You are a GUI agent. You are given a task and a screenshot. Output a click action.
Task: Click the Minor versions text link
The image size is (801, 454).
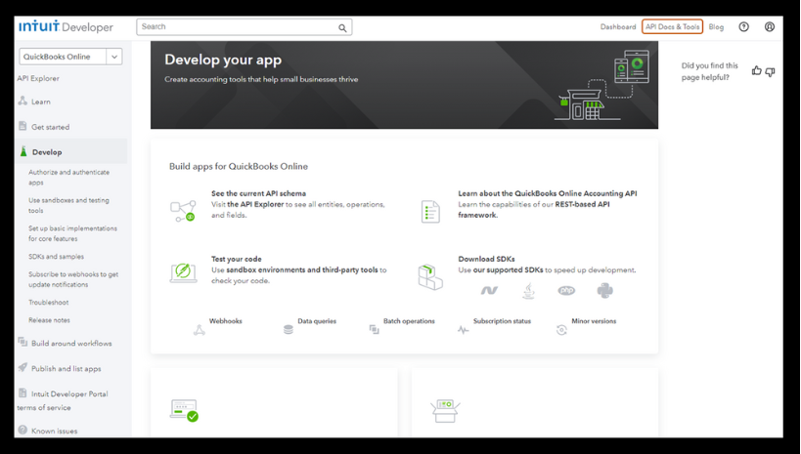tap(594, 321)
